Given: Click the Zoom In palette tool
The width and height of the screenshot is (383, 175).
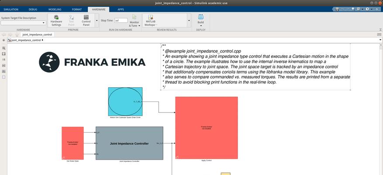Looking at the screenshot, I should pos(3,48).
